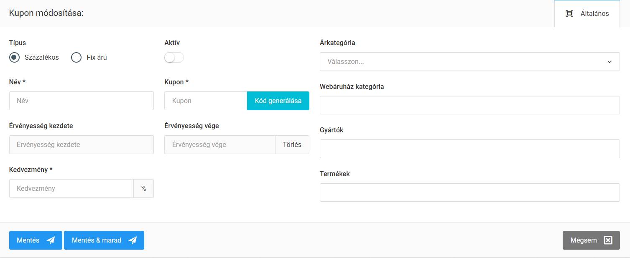Open the Gyártók selection field
The height and width of the screenshot is (258, 630).
coord(469,149)
